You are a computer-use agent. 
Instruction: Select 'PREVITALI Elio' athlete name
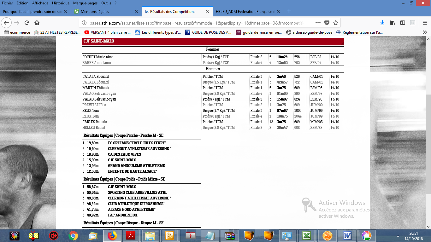click(x=94, y=105)
